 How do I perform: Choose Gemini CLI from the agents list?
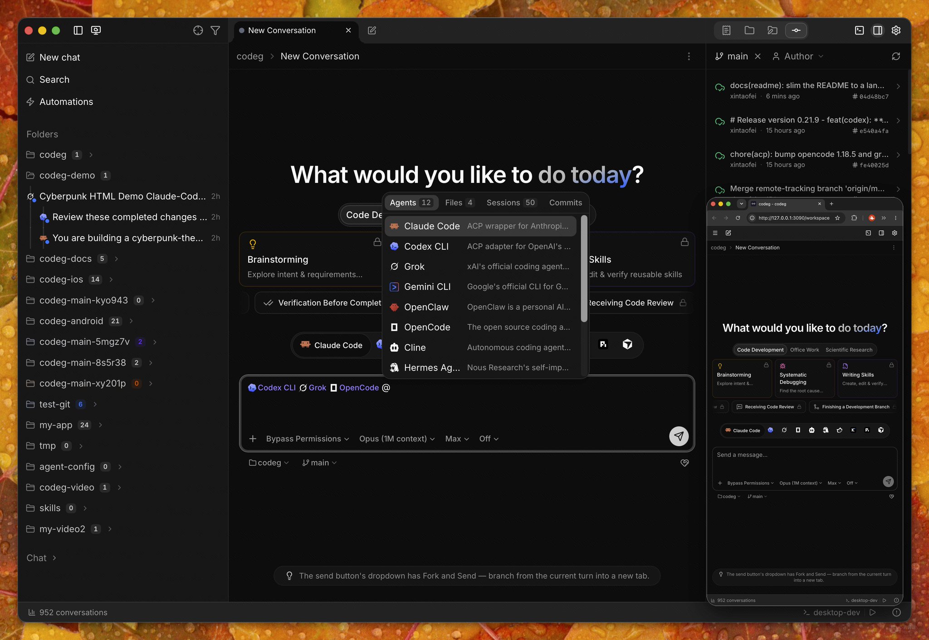pos(480,287)
